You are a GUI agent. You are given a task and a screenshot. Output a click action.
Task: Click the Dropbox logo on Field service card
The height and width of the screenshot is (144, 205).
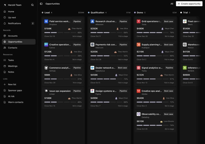coord(46,21)
